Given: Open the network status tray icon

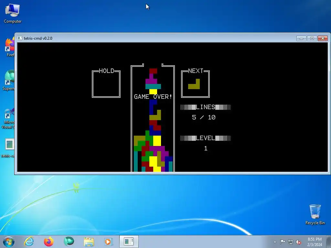Looking at the screenshot, I should [291, 242].
